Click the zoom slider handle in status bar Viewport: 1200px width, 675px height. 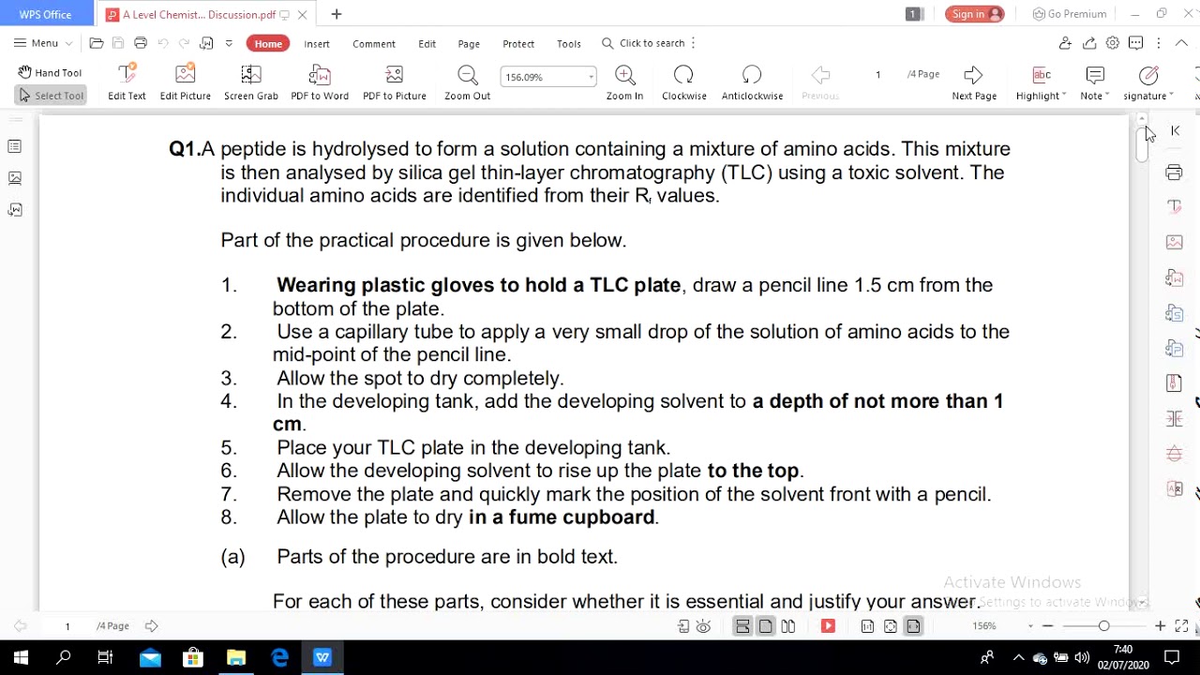1103,626
